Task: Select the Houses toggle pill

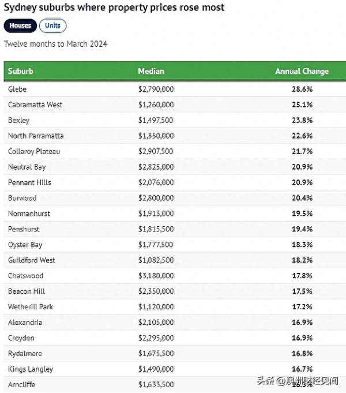Action: click(x=20, y=26)
